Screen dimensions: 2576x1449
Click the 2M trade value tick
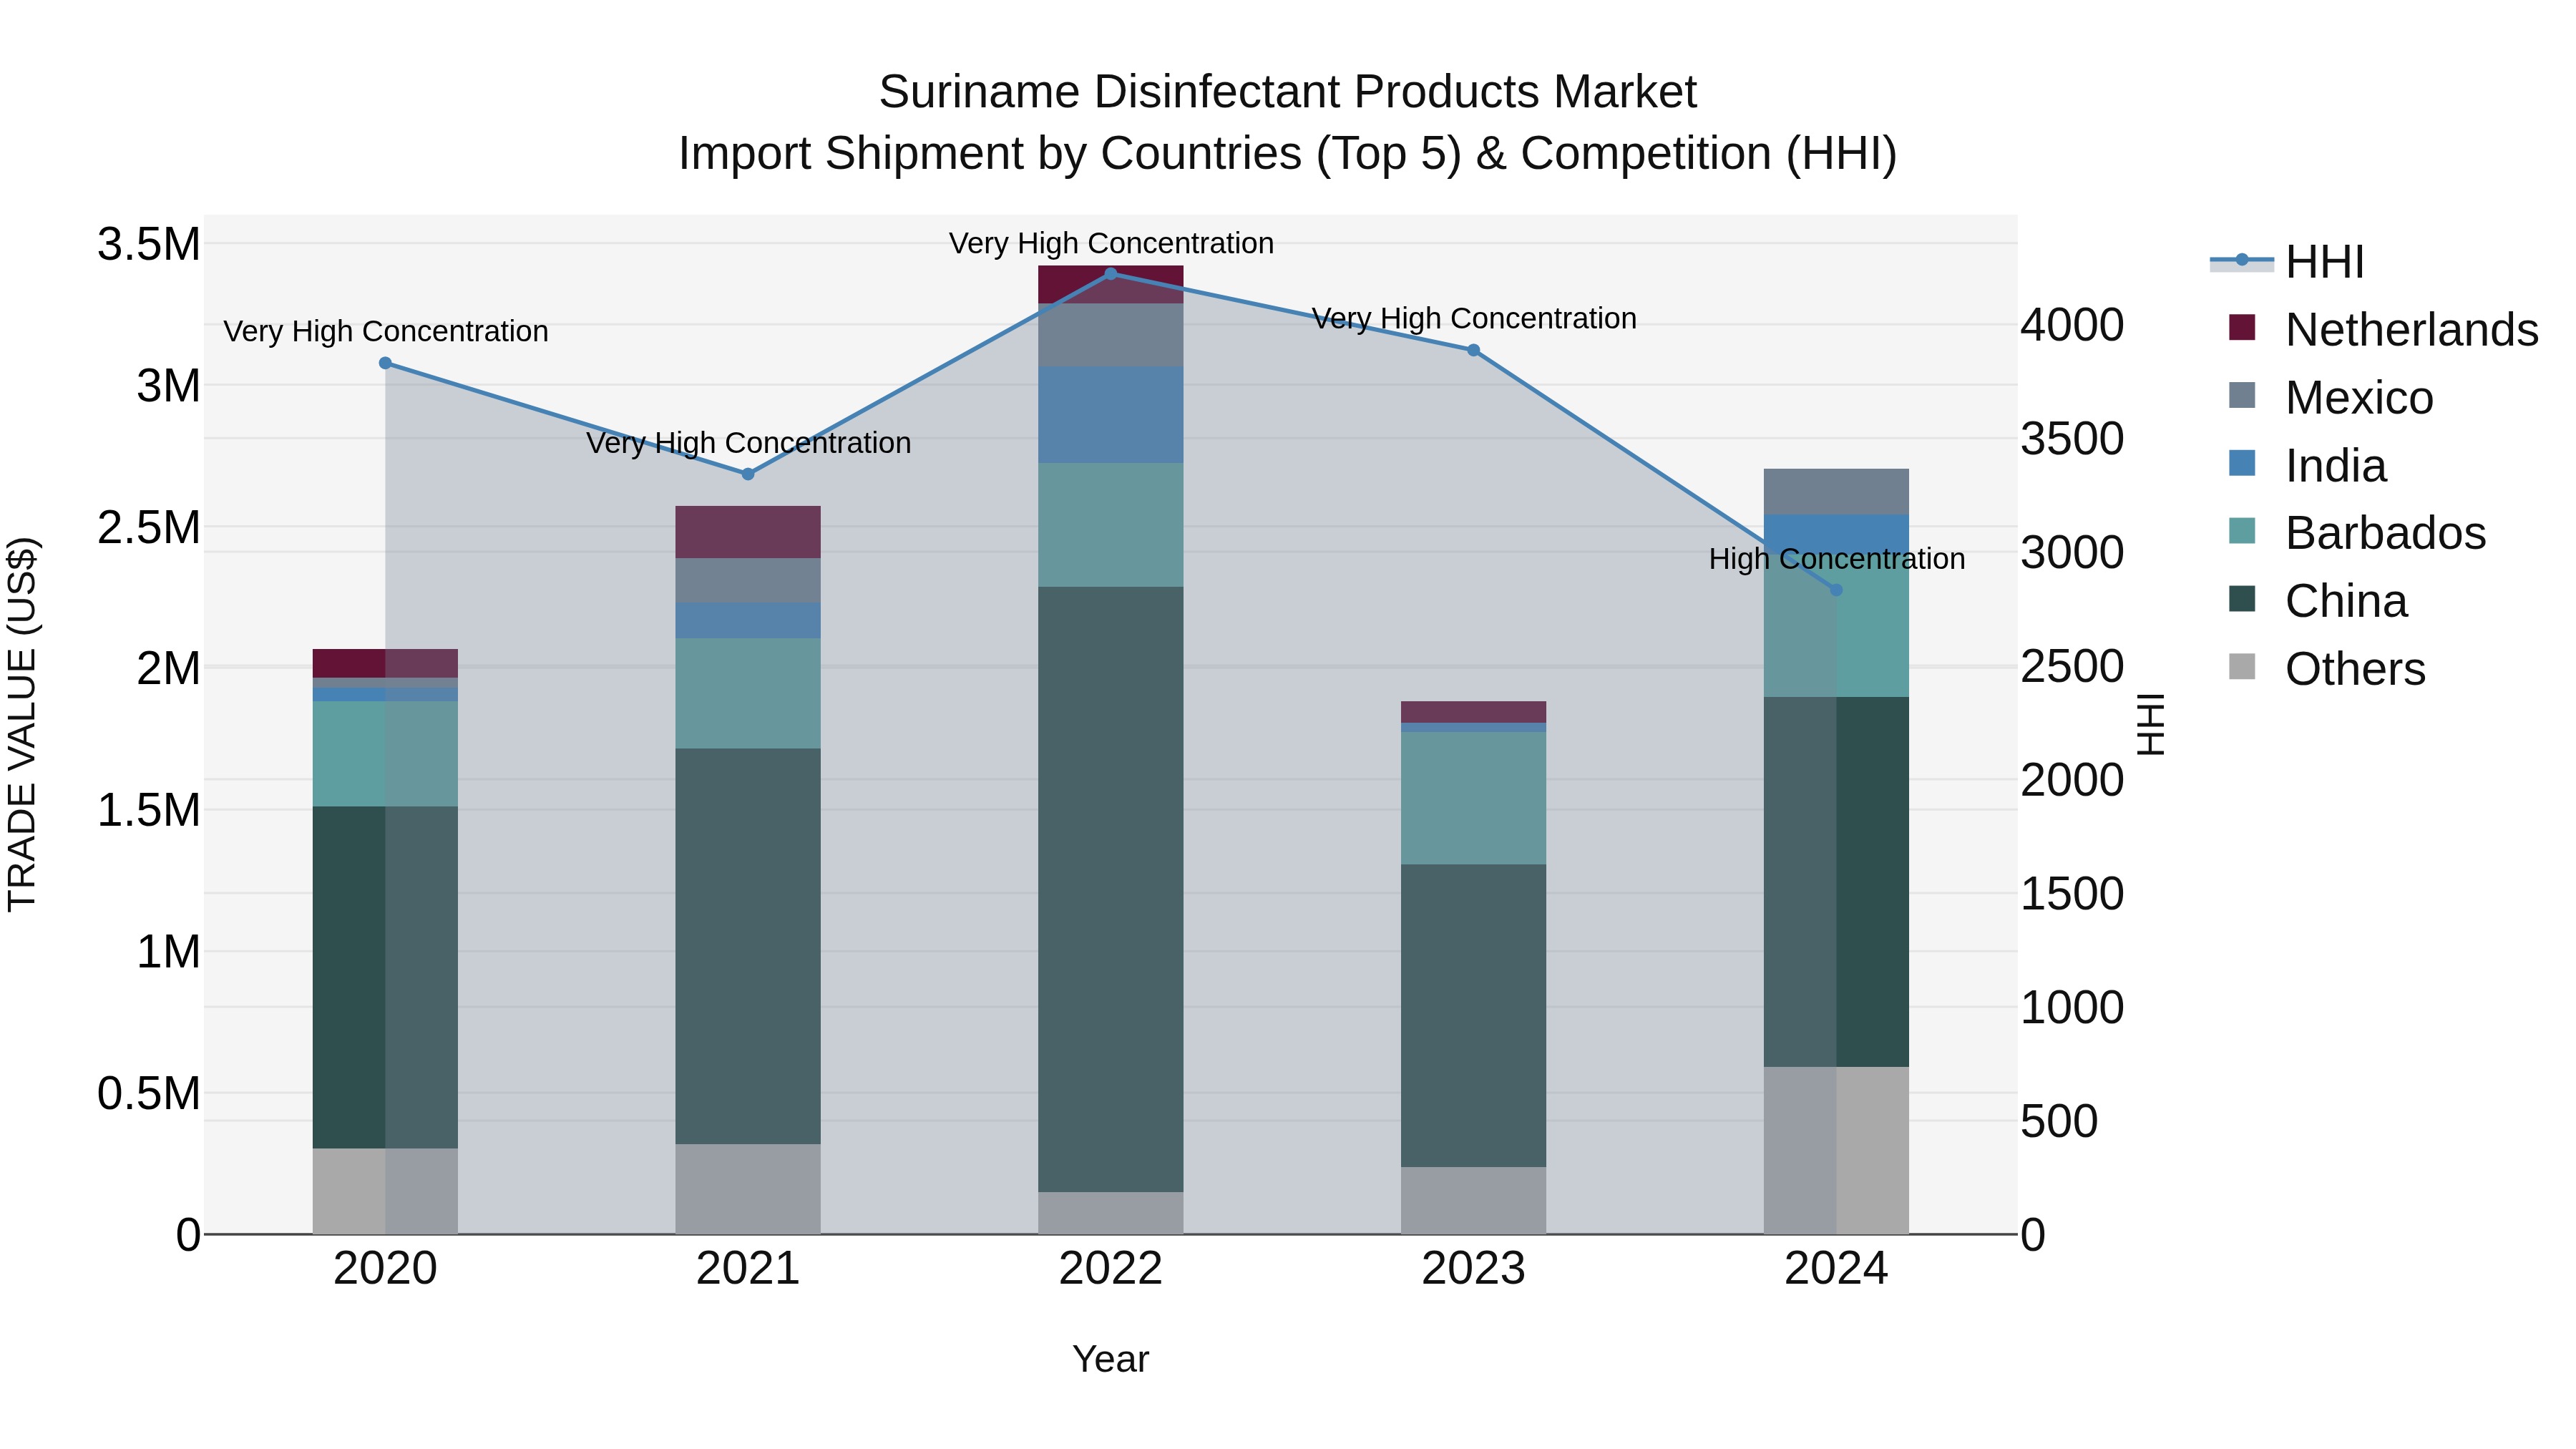click(168, 668)
